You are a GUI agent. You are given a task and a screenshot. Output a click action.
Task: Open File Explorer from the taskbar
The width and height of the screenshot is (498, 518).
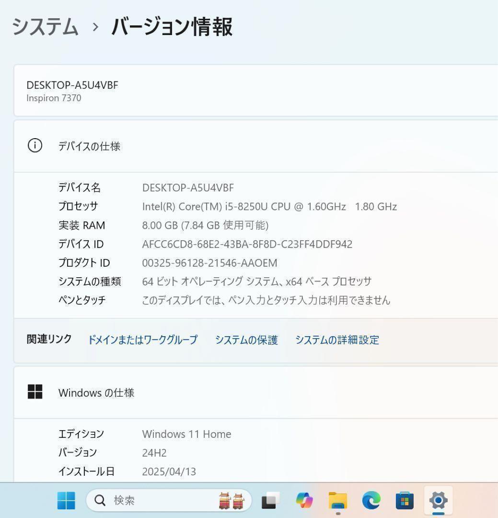click(x=338, y=500)
